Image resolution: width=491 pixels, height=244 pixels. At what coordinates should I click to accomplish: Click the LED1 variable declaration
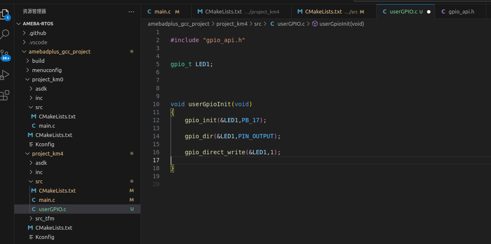[203, 64]
